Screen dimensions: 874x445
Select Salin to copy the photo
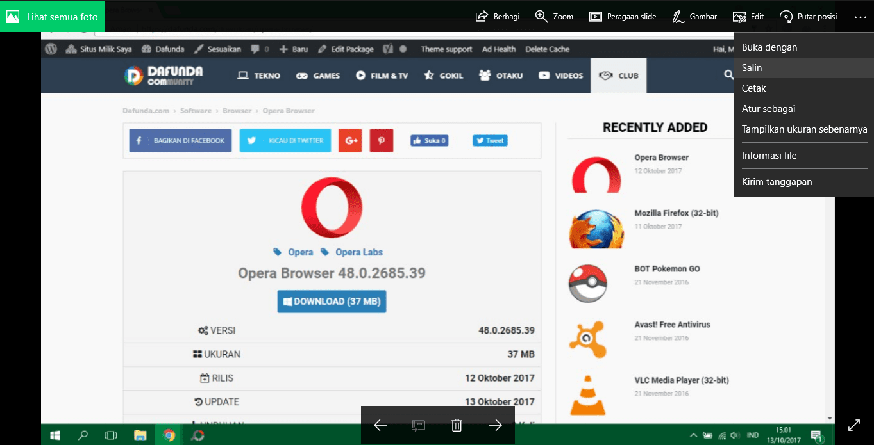[x=752, y=68]
